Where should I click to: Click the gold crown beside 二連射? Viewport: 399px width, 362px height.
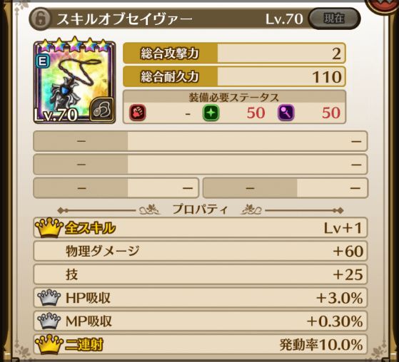(x=49, y=345)
